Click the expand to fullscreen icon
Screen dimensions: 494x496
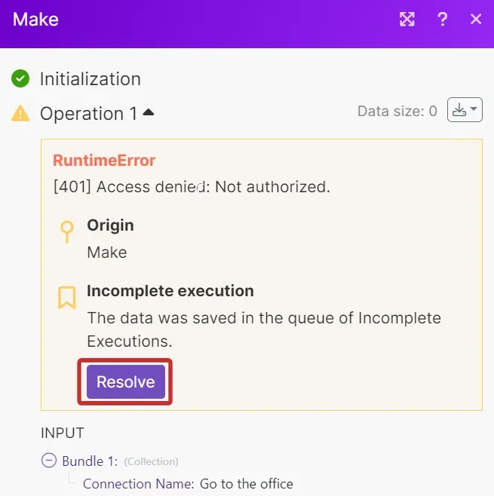(x=407, y=20)
